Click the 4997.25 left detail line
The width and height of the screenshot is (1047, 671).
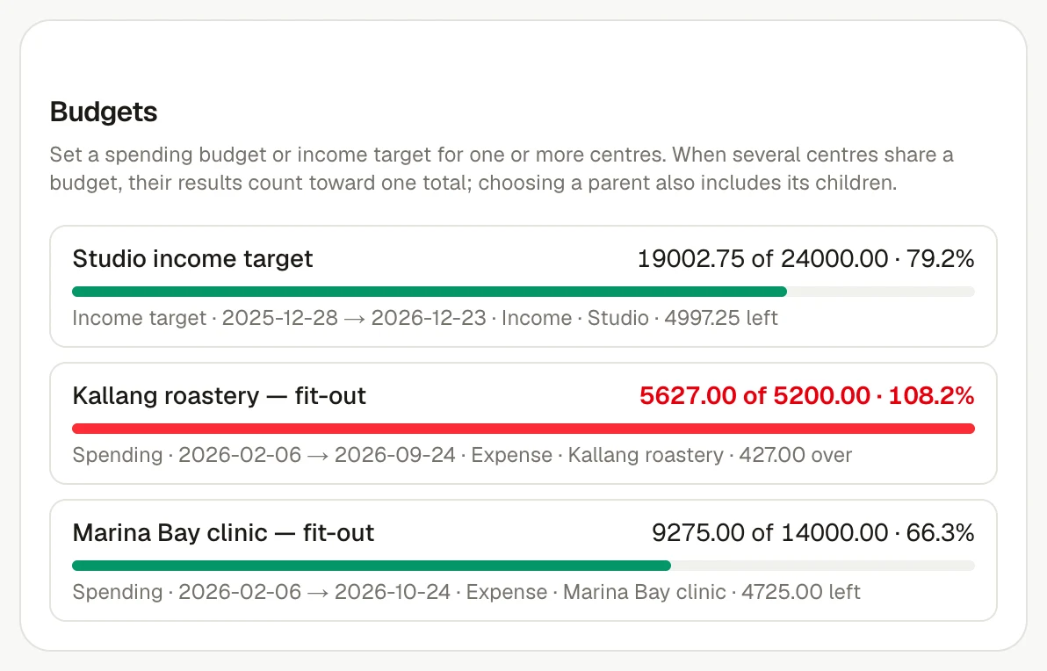(720, 318)
